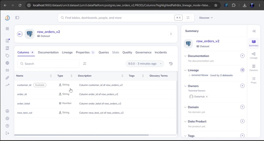Select the customer_id column row
The height and width of the screenshot is (141, 264).
point(95,85)
